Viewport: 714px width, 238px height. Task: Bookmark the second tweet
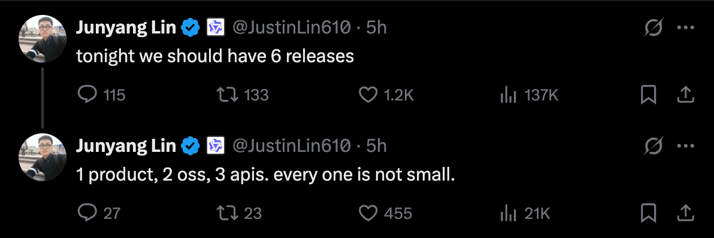tap(648, 212)
